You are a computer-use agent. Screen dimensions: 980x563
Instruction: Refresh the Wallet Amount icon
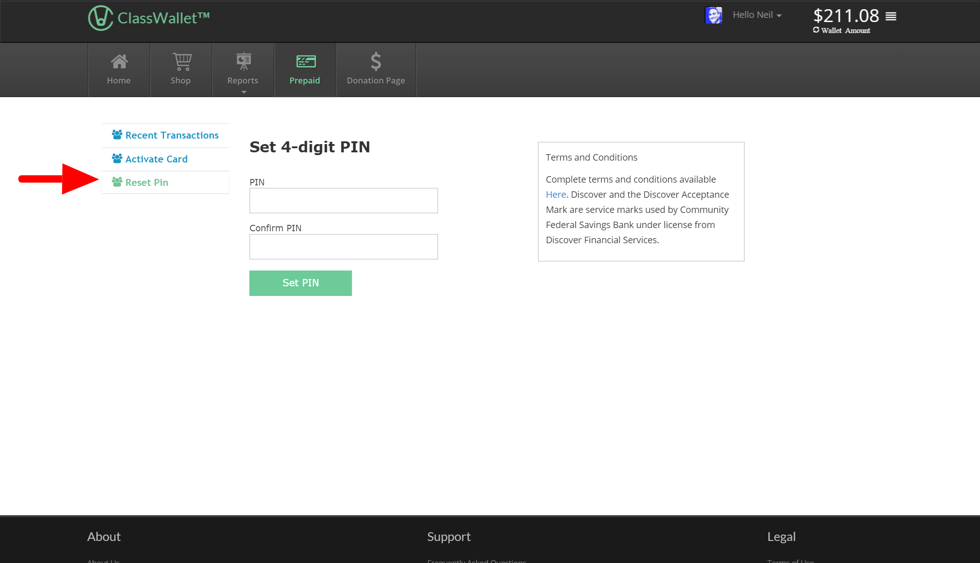pyautogui.click(x=816, y=30)
